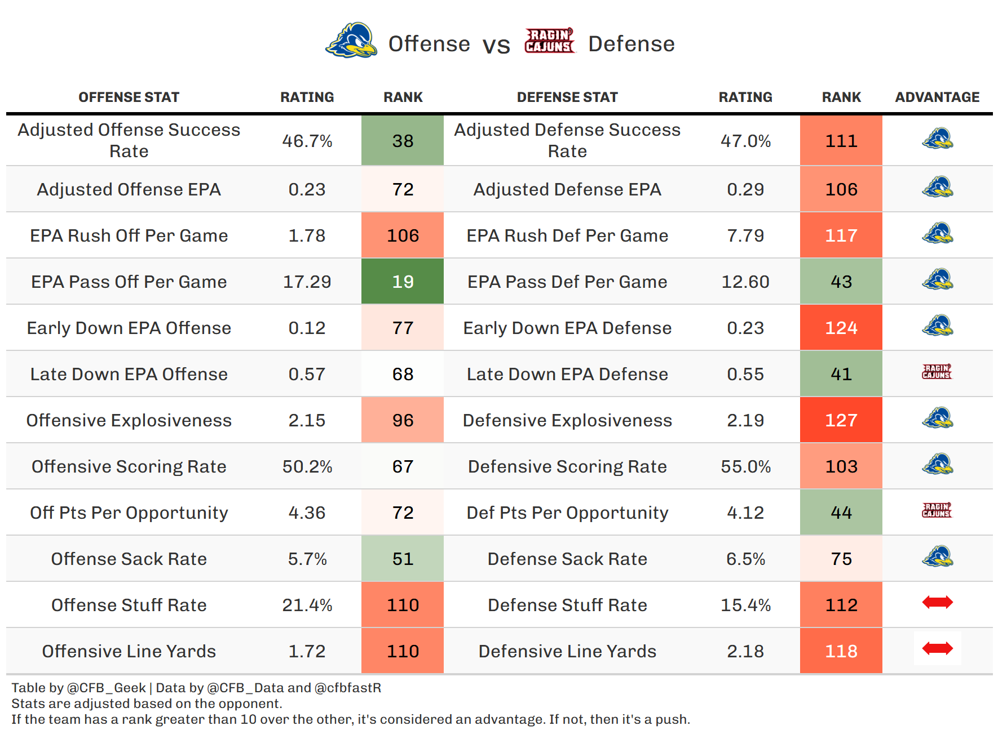Click the Blue Hens advantage logo for Success Rate row
The image size is (998, 739).
click(x=937, y=139)
